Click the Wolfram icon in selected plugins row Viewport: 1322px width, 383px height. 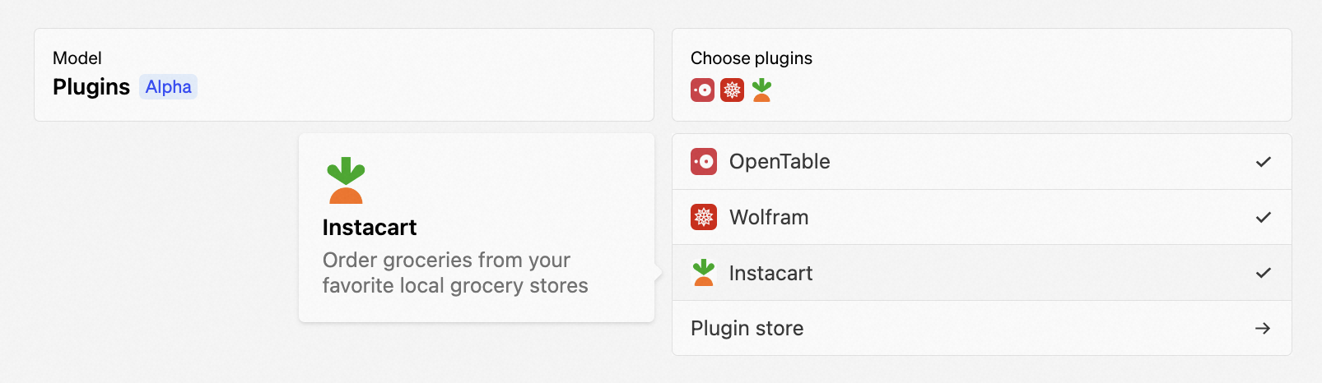click(x=732, y=90)
